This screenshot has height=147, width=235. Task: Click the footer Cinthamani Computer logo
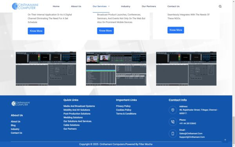click(21, 103)
